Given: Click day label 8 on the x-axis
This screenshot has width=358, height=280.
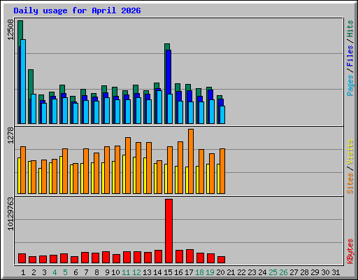Looking at the screenshot, I should pos(96,272).
